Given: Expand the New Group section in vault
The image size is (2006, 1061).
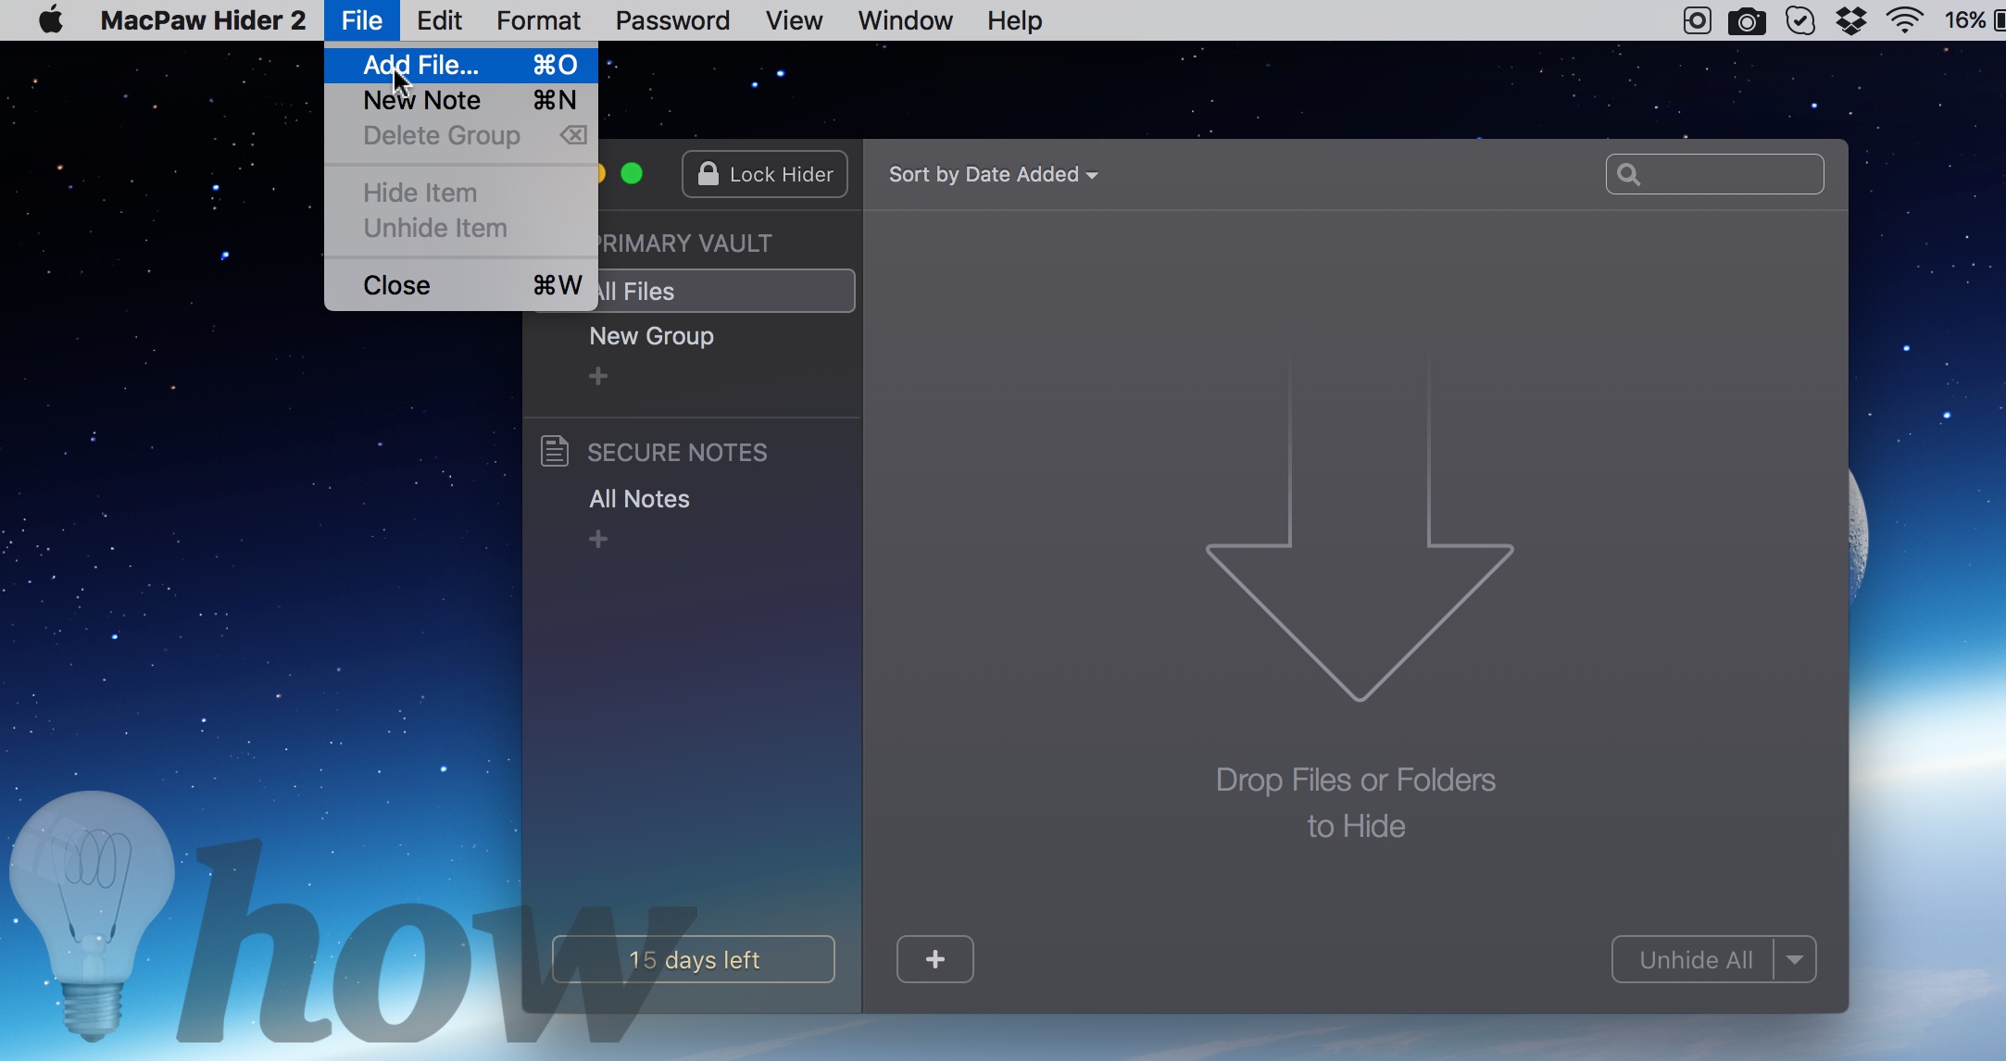Looking at the screenshot, I should pos(651,335).
